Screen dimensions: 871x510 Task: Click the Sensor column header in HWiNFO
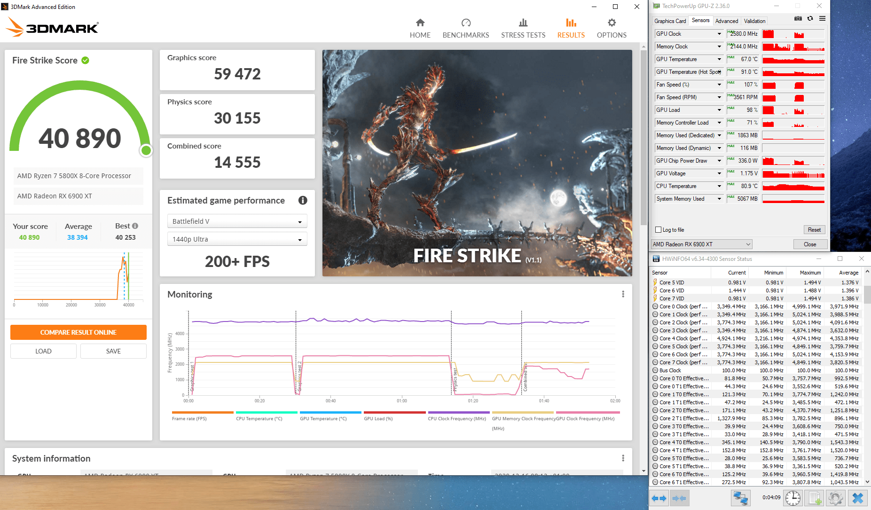pyautogui.click(x=680, y=273)
